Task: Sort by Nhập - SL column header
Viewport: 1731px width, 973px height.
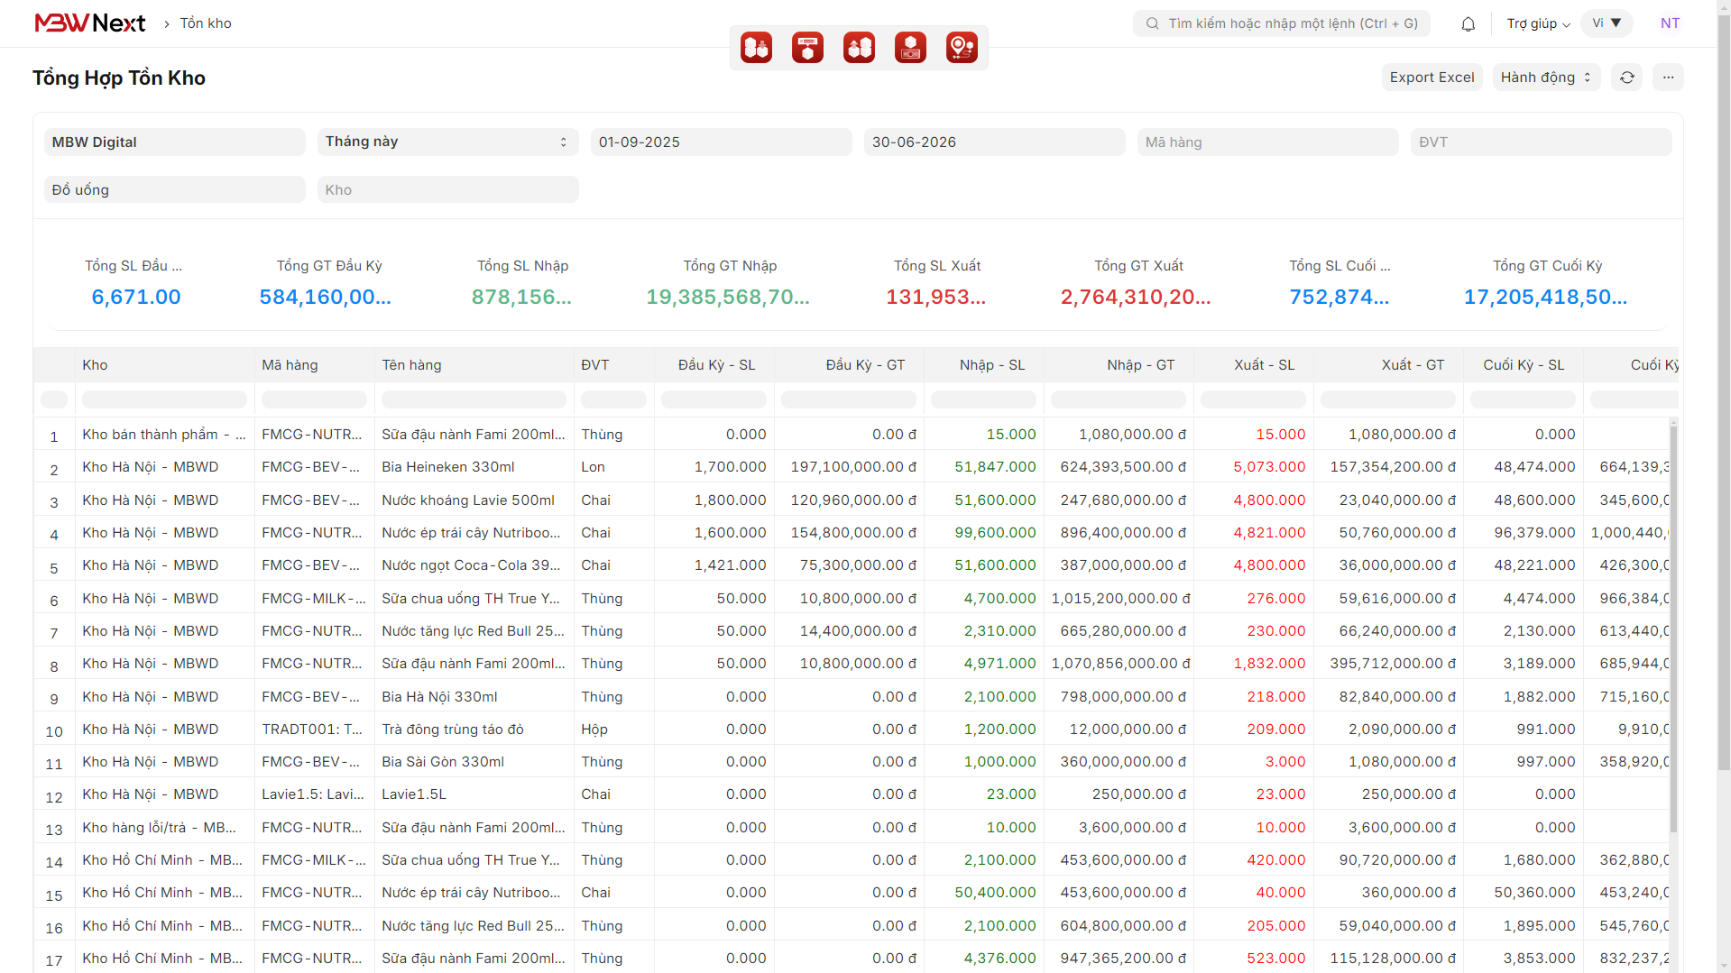Action: [983, 365]
